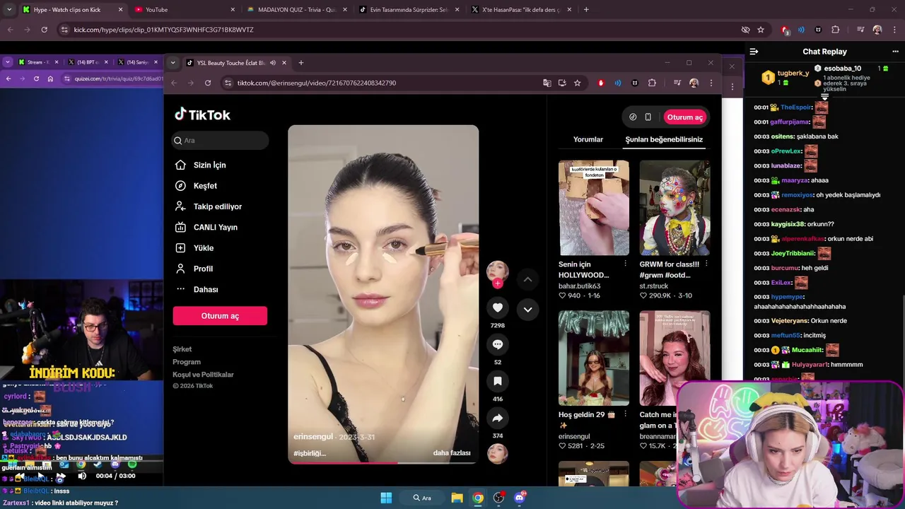Collapse Chat Replay panel icon
This screenshot has height=509, width=905.
[754, 52]
